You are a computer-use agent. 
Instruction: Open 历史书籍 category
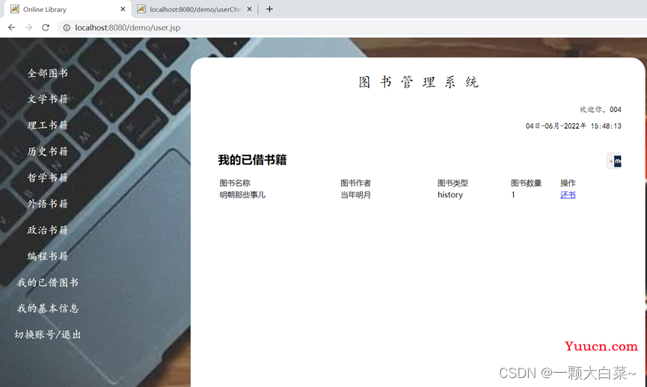[47, 151]
